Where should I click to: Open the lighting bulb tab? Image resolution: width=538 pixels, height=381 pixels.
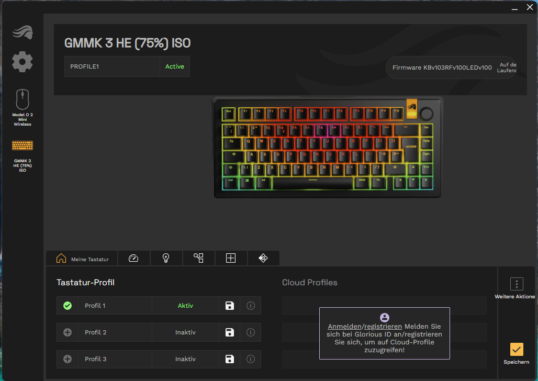click(x=166, y=258)
